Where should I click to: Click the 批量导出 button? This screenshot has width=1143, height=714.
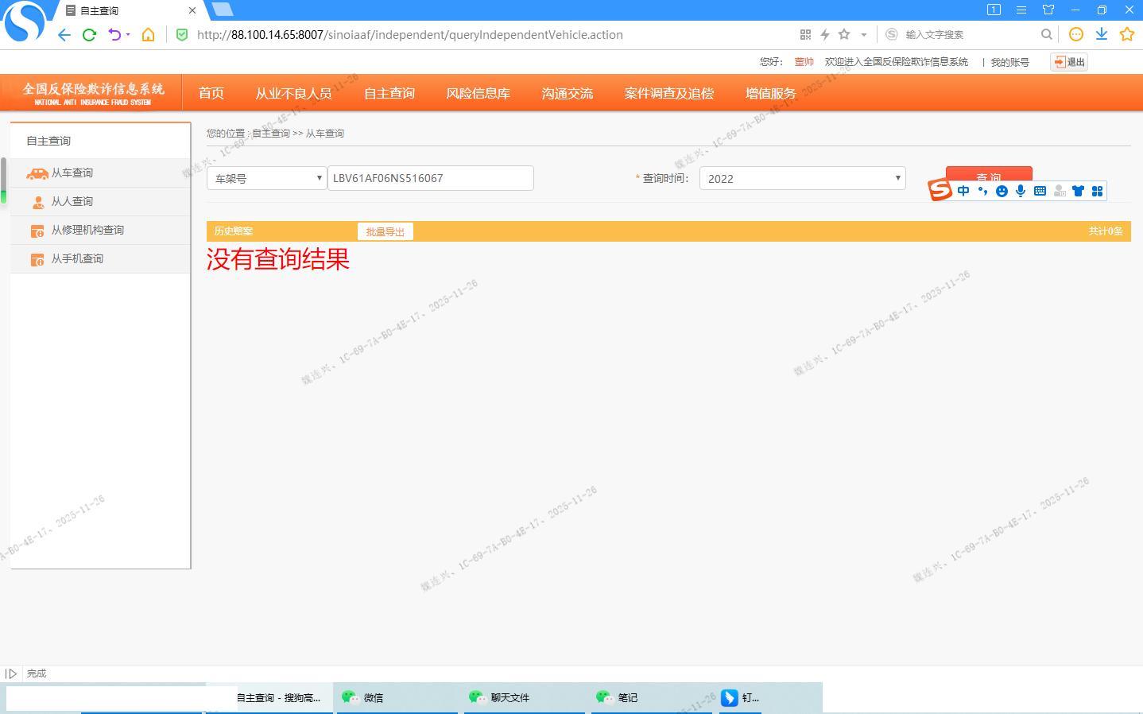(385, 231)
